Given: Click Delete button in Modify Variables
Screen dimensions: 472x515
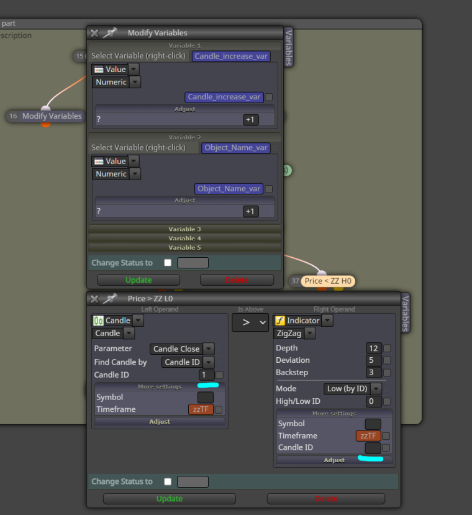Looking at the screenshot, I should (x=237, y=280).
